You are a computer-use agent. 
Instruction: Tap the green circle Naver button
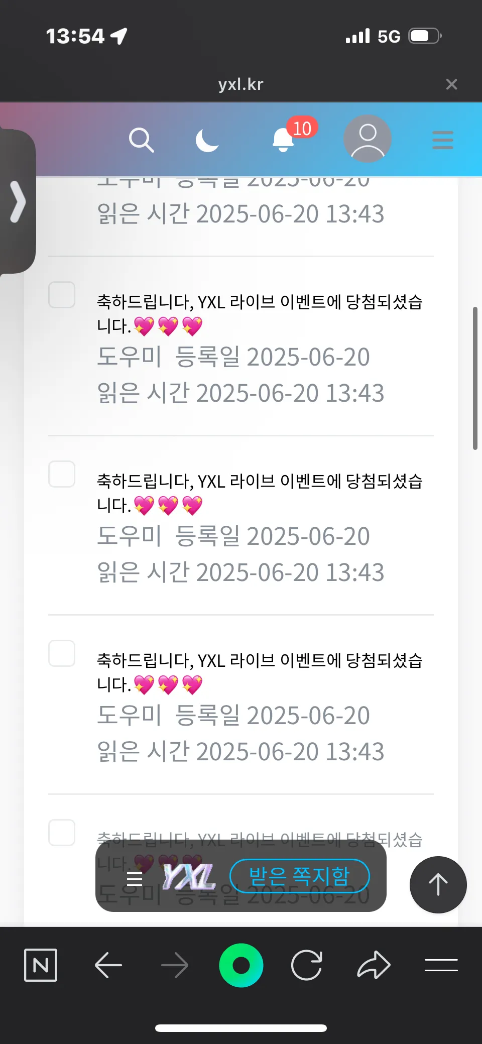point(241,965)
